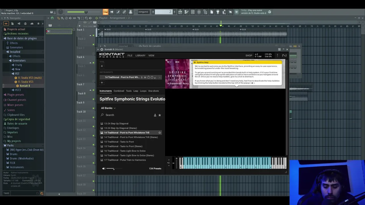Open Kontakt LIBRARY menu
Image resolution: width=365 pixels, height=205 pixels.
click(x=140, y=56)
